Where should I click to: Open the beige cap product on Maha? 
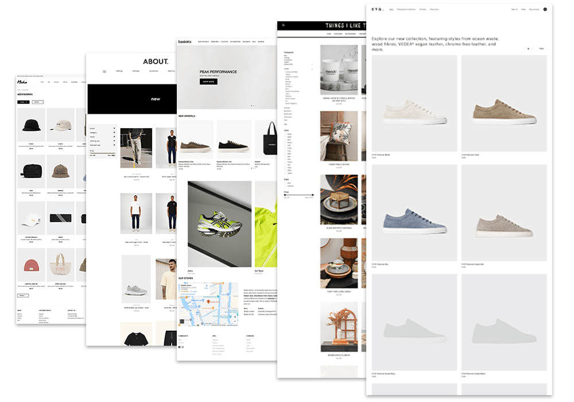tap(60, 125)
